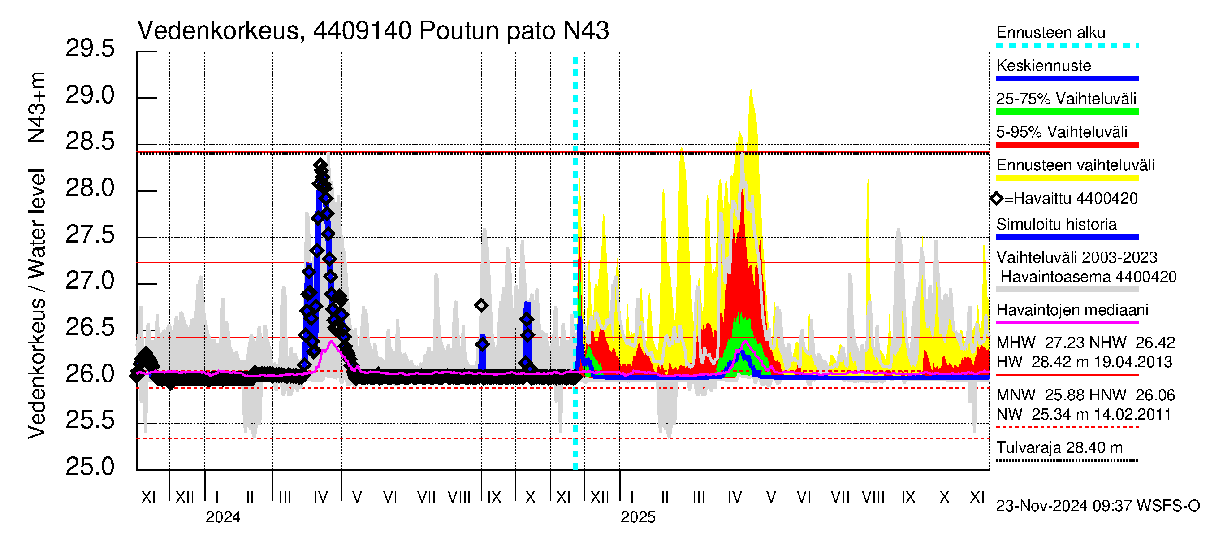
Task: Click the year label 2024 on x-axis
Action: click(x=223, y=517)
